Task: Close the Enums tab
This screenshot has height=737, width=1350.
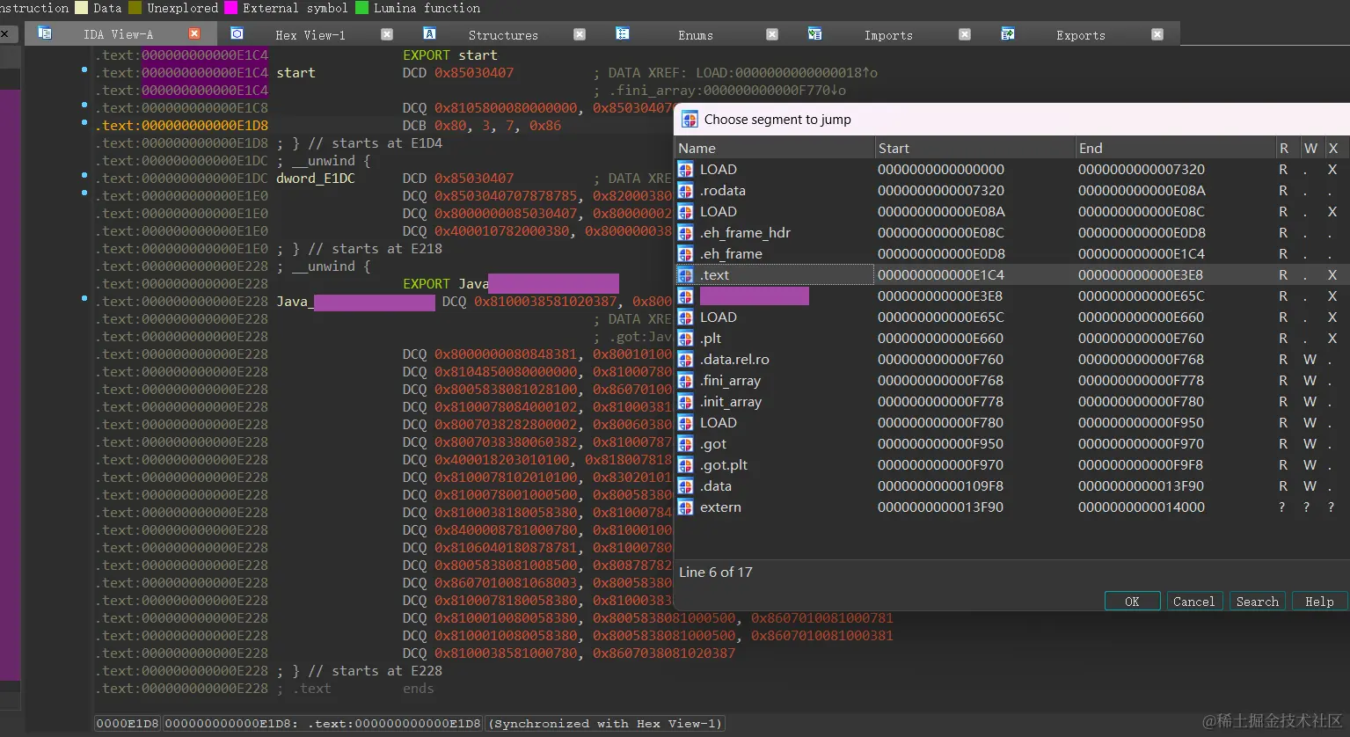Action: [771, 34]
